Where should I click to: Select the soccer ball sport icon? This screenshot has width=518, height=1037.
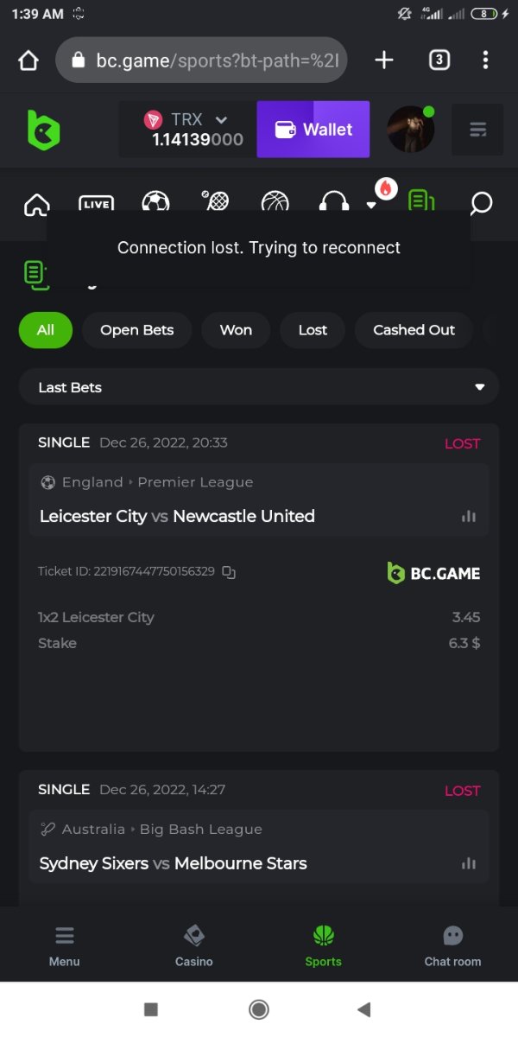[x=155, y=203]
